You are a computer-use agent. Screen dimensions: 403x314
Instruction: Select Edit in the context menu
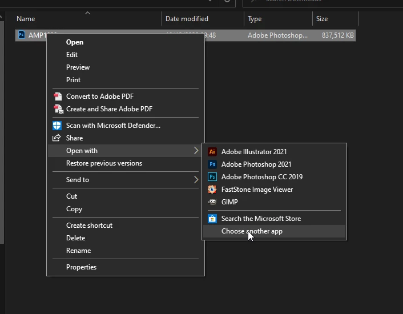tap(126, 55)
